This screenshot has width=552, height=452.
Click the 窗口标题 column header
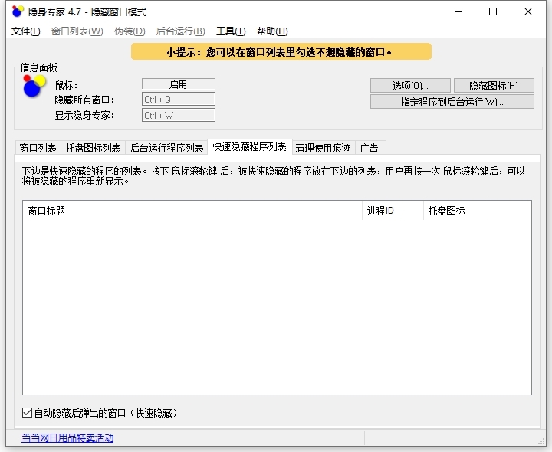pos(192,211)
